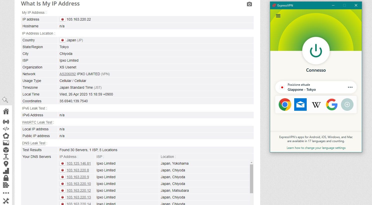Screen dimensions: 372x205
Task: Open DNS server 103.163.220.12 link
Action: 79,190
